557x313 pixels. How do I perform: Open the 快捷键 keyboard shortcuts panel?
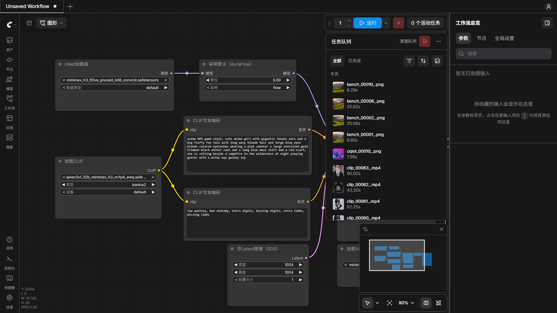[9, 282]
